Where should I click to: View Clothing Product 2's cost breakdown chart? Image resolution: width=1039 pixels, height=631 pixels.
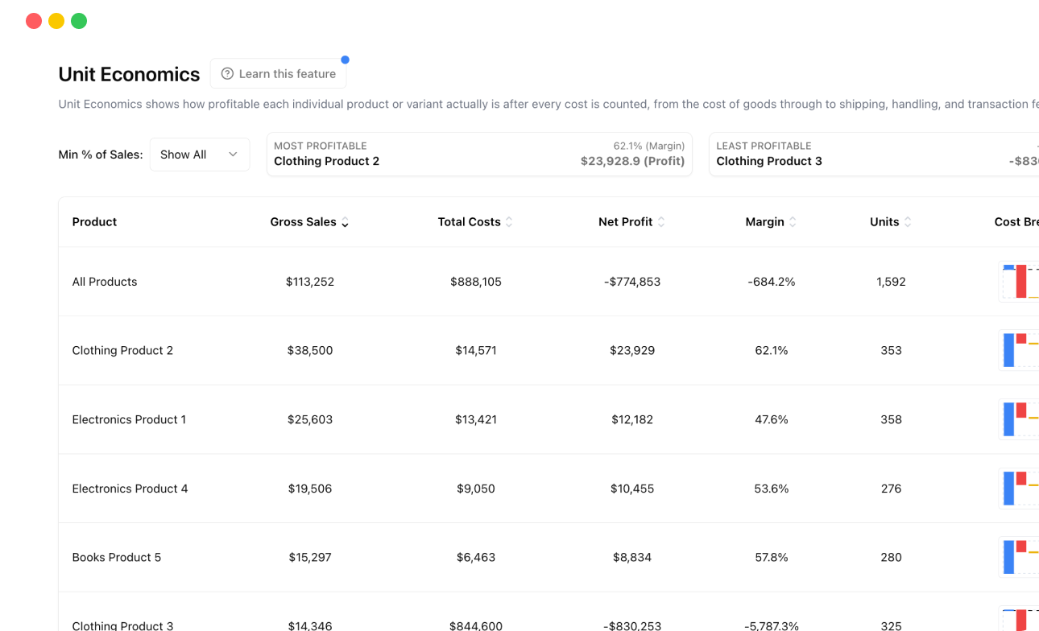pos(1019,350)
